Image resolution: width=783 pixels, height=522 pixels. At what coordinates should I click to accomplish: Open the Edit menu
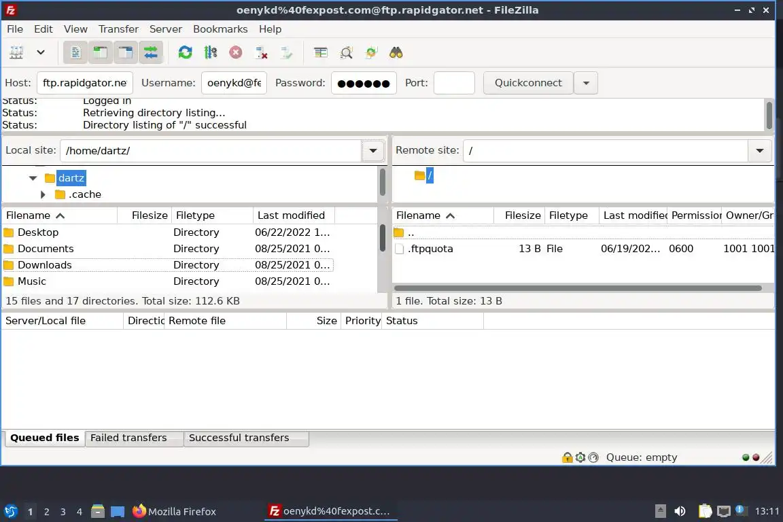coord(43,29)
